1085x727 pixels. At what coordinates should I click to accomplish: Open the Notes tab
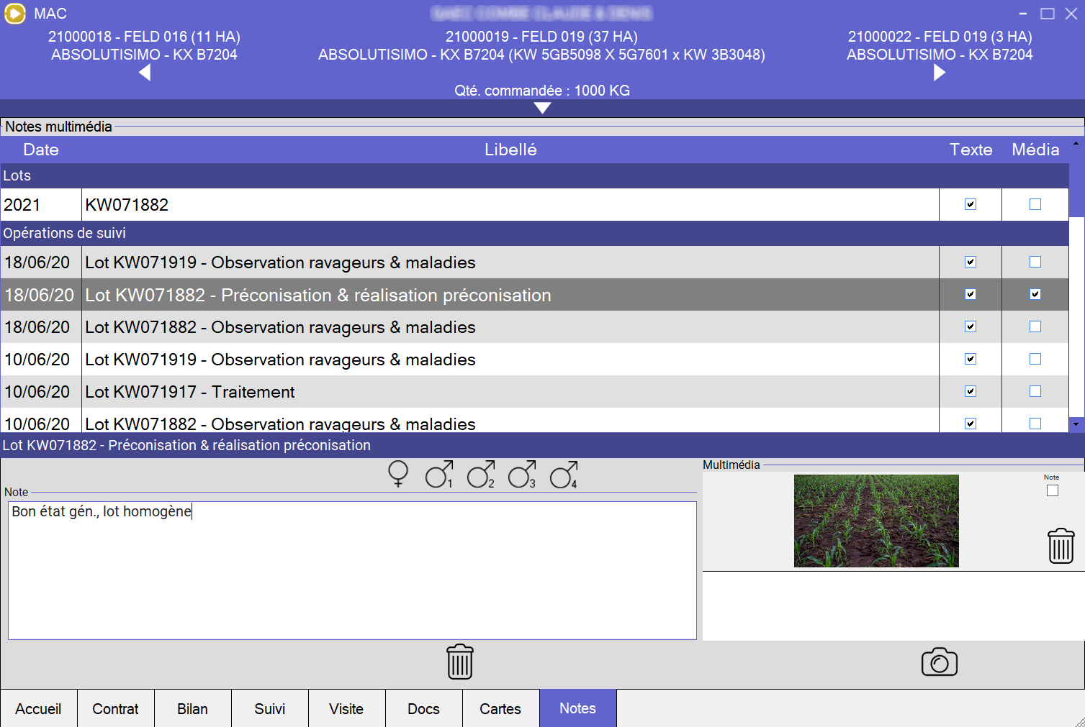click(578, 708)
